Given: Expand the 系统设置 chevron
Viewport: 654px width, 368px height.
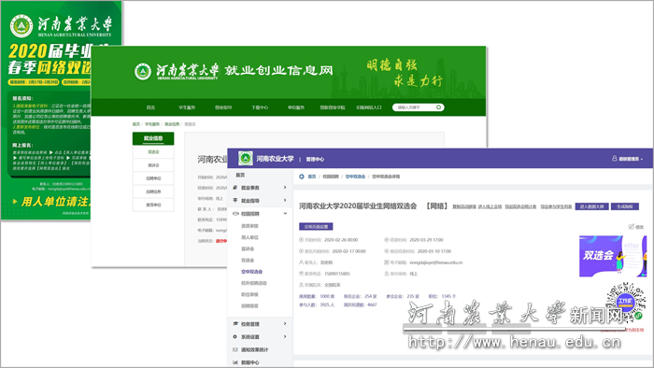Looking at the screenshot, I should tap(285, 337).
